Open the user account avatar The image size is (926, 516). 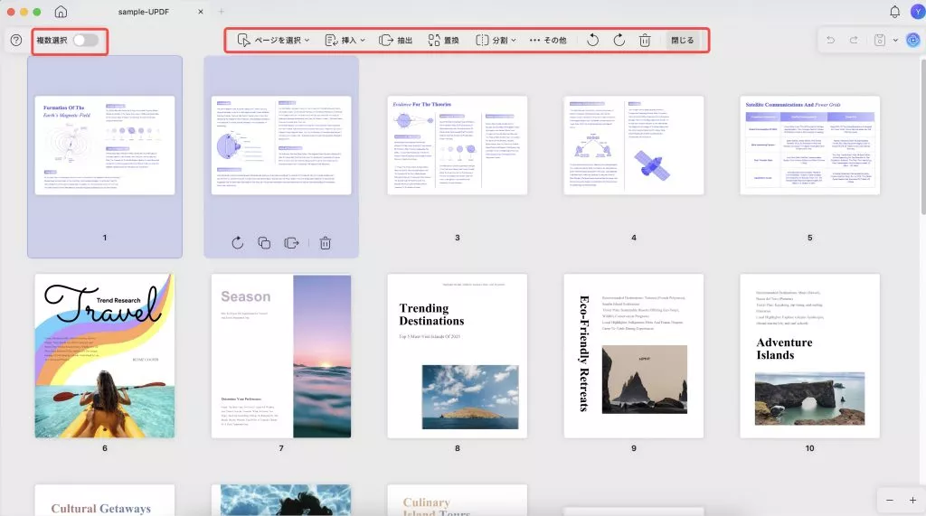click(x=917, y=11)
